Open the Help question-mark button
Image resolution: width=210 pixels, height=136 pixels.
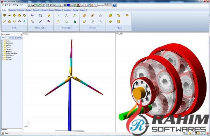click(114, 5)
